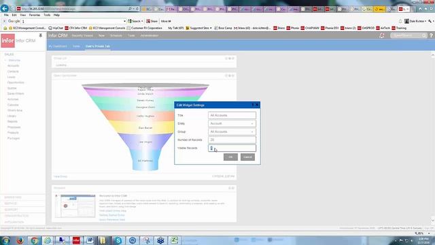Open Opportunities in the Sales sidebar

(16, 82)
